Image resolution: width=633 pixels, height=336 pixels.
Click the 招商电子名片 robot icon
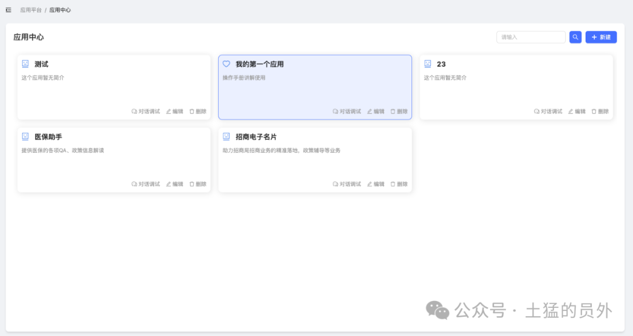point(226,136)
